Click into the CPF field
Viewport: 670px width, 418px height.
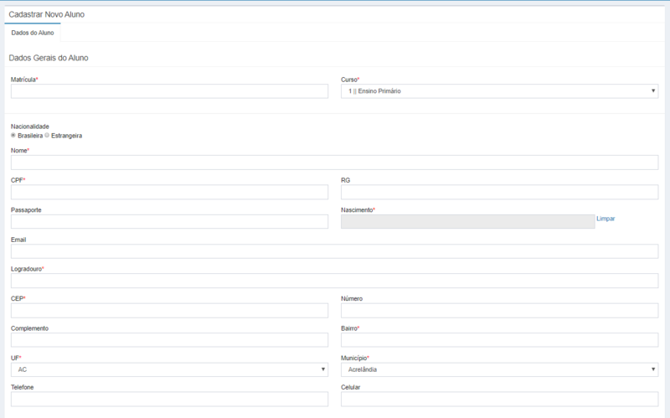[x=169, y=192]
